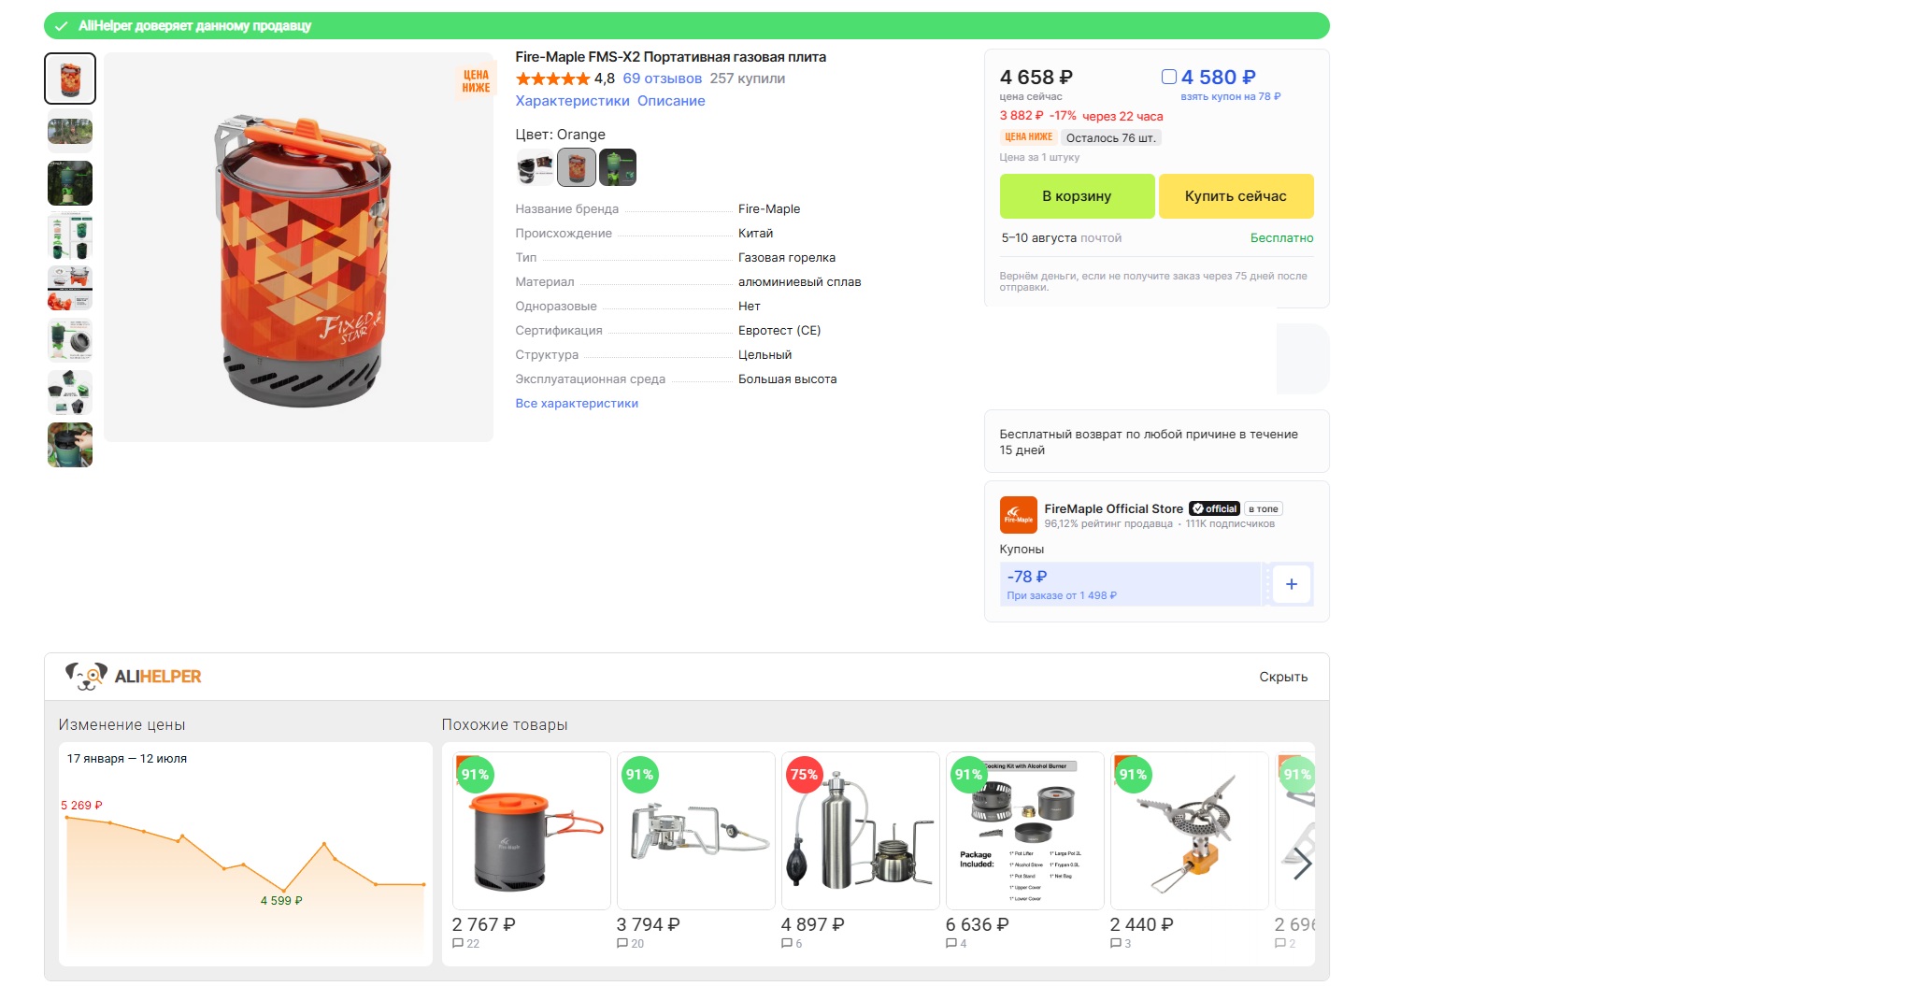Click the '5–10 августа почтой' delivery line
This screenshot has width=1929, height=986.
click(1062, 238)
